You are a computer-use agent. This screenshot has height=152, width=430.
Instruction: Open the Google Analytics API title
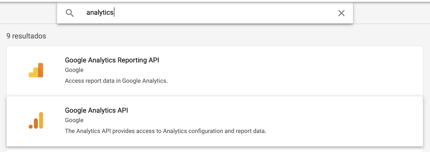point(96,111)
